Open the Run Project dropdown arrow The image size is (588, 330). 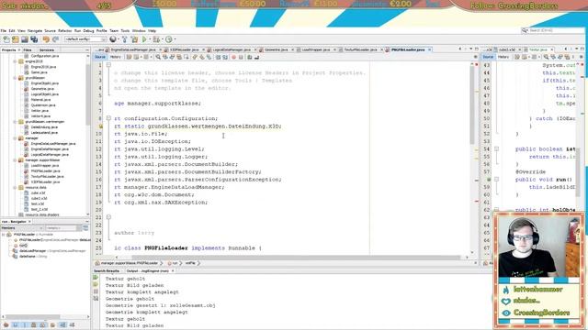point(150,39)
